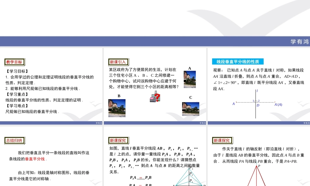Select the building photo labeled B

(117, 108)
